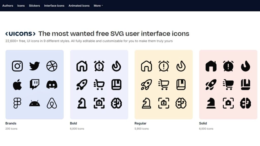Click the Discord icon
The image size is (260, 146).
coord(52,84)
